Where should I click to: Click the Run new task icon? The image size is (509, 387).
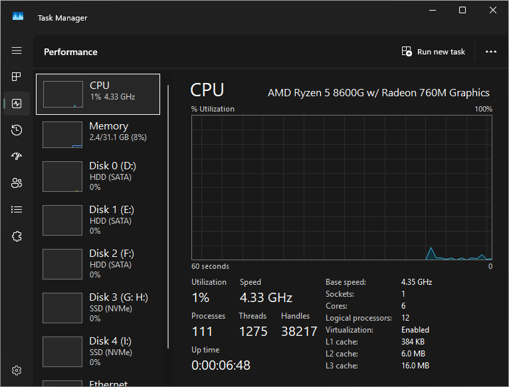pos(407,52)
